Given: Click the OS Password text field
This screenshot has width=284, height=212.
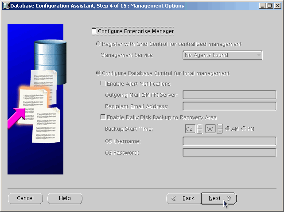Looking at the screenshot, I should click(x=229, y=153).
